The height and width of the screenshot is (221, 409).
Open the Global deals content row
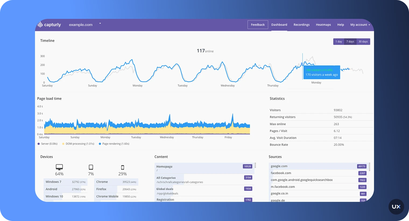(204, 191)
